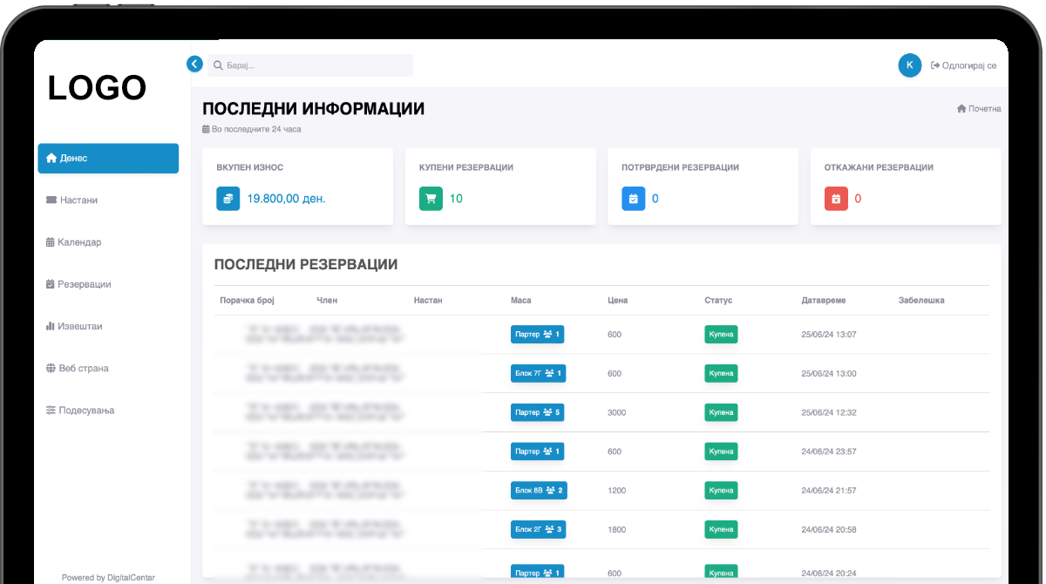Collapse the sidebar with the arrow button
Screen dimensions: 1046x584
click(194, 64)
